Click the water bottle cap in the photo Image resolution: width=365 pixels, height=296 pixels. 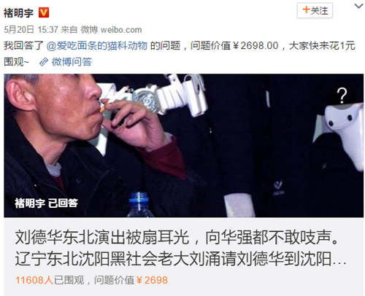point(139,198)
